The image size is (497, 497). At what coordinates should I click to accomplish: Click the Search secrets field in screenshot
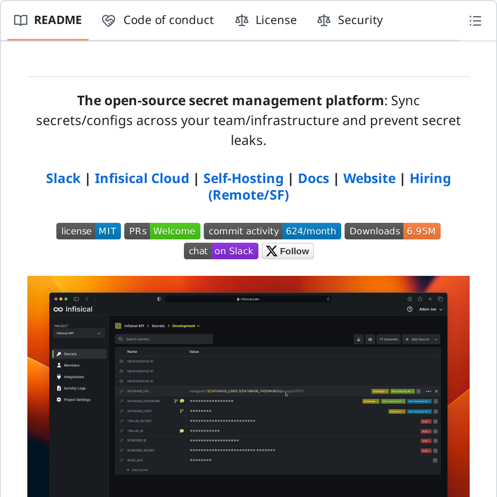tap(164, 339)
